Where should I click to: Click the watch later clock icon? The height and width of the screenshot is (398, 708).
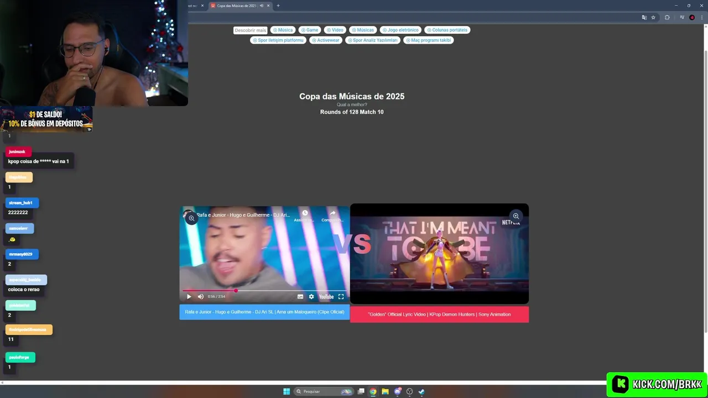coord(304,213)
